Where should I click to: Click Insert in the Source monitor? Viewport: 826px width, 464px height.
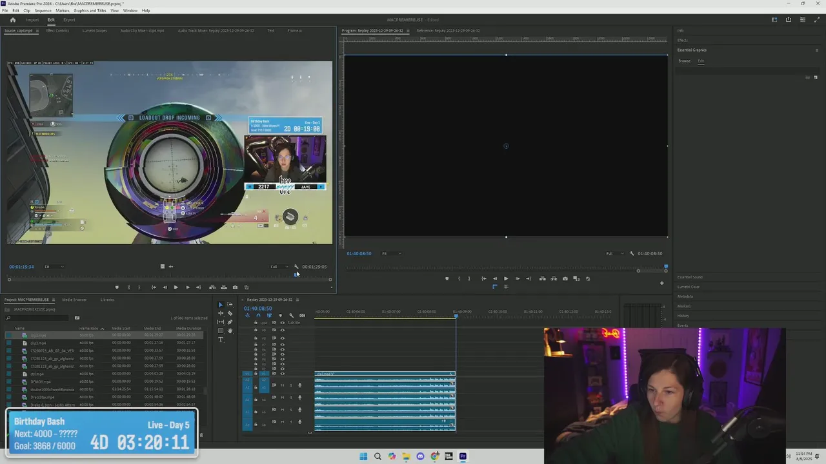(212, 287)
